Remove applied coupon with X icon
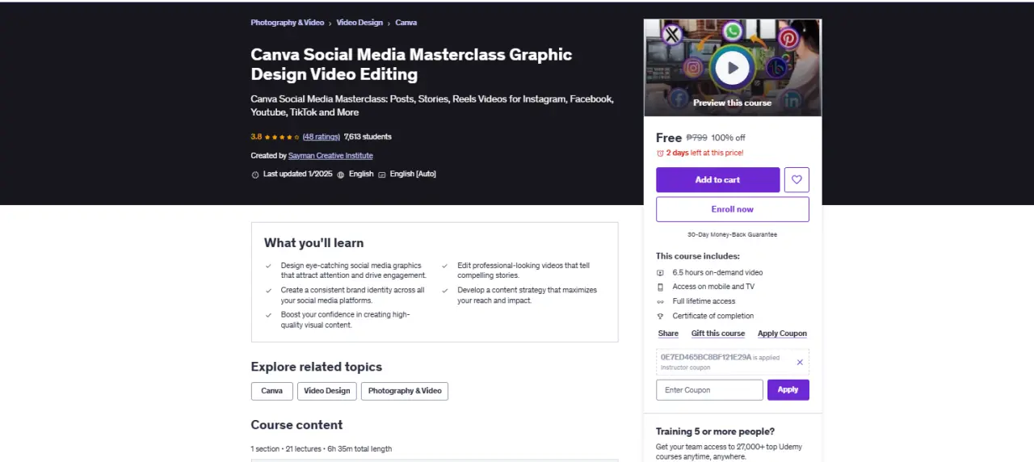1034x462 pixels. [x=800, y=362]
